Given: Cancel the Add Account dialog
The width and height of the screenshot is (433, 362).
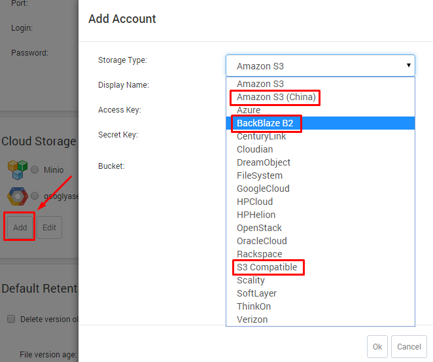Looking at the screenshot, I should click(409, 346).
